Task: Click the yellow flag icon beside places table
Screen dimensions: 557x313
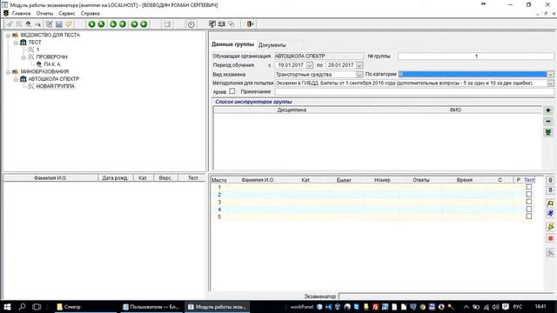Action: [x=550, y=203]
